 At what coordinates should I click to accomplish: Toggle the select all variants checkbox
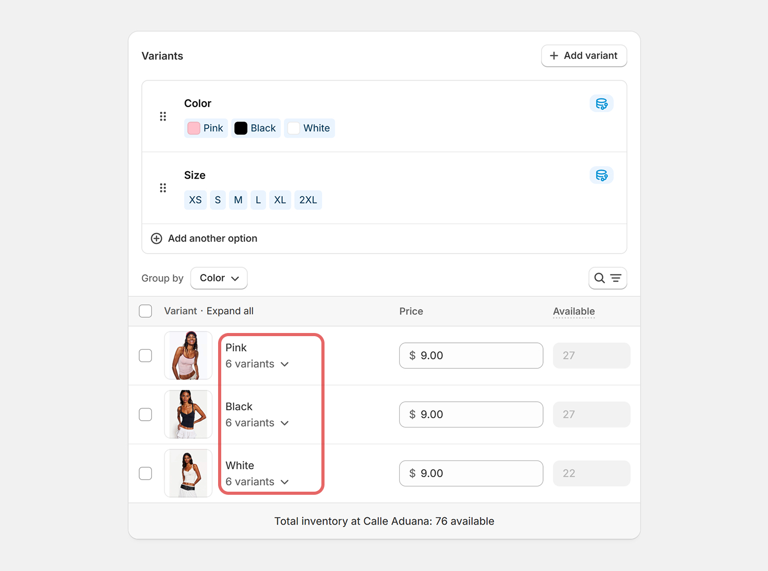[x=146, y=311]
